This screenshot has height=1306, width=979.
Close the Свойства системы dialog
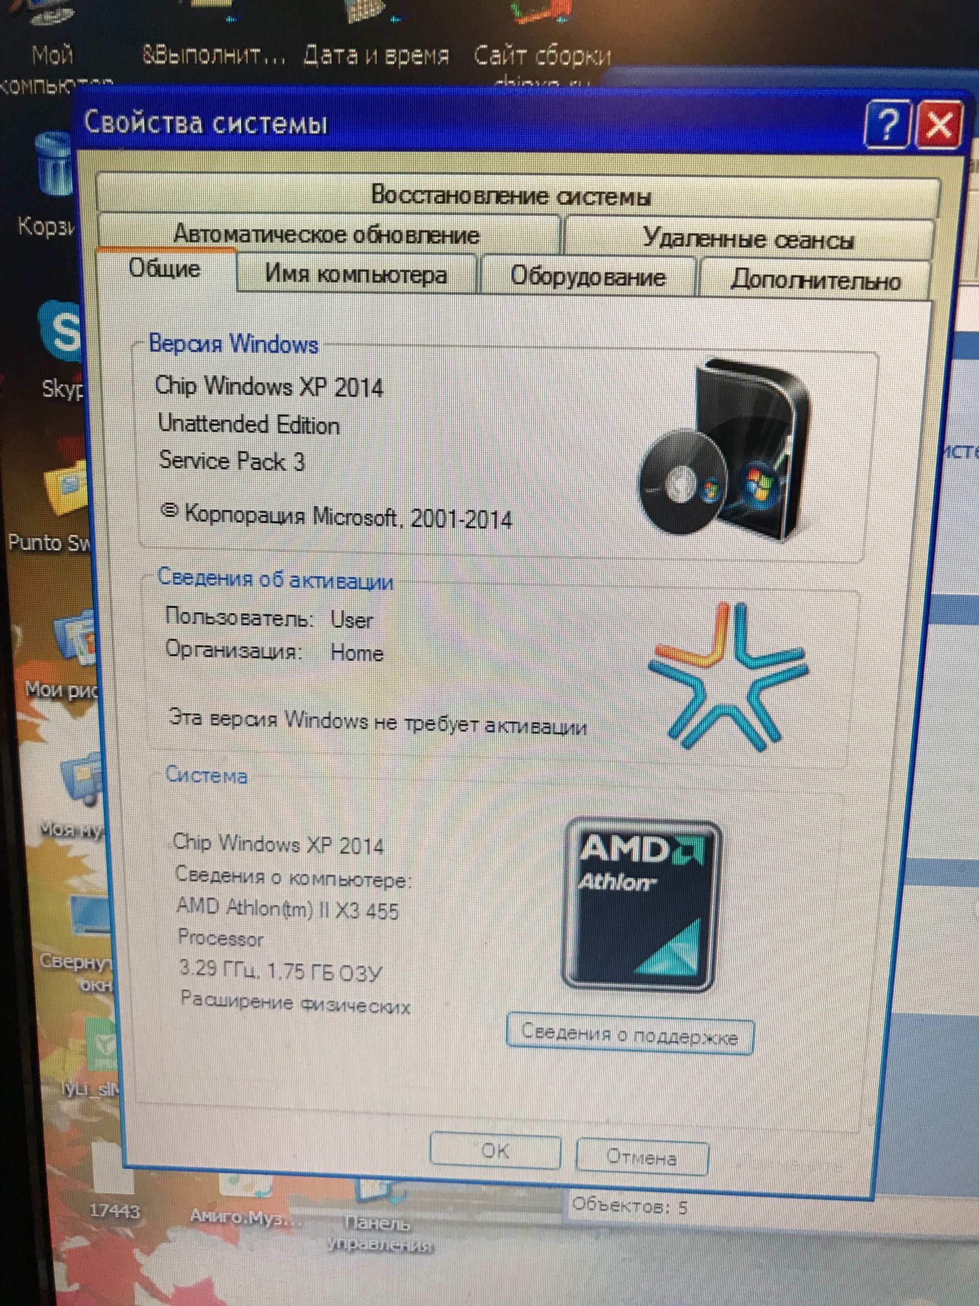[x=938, y=126]
